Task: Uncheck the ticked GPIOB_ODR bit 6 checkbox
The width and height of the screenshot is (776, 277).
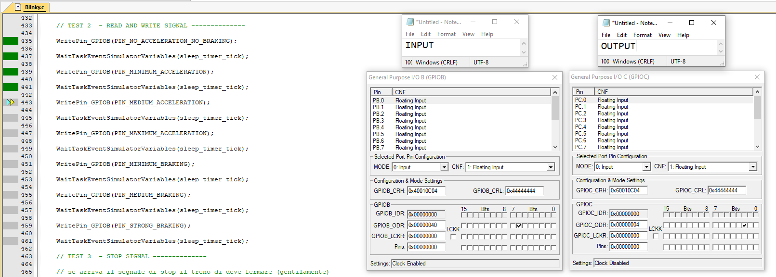Action: (x=519, y=226)
